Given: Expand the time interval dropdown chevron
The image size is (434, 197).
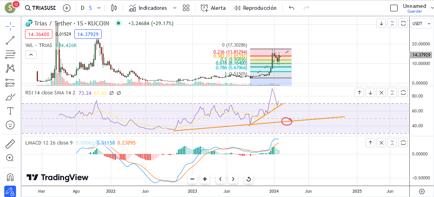Looking at the screenshot, I should pos(99,8).
